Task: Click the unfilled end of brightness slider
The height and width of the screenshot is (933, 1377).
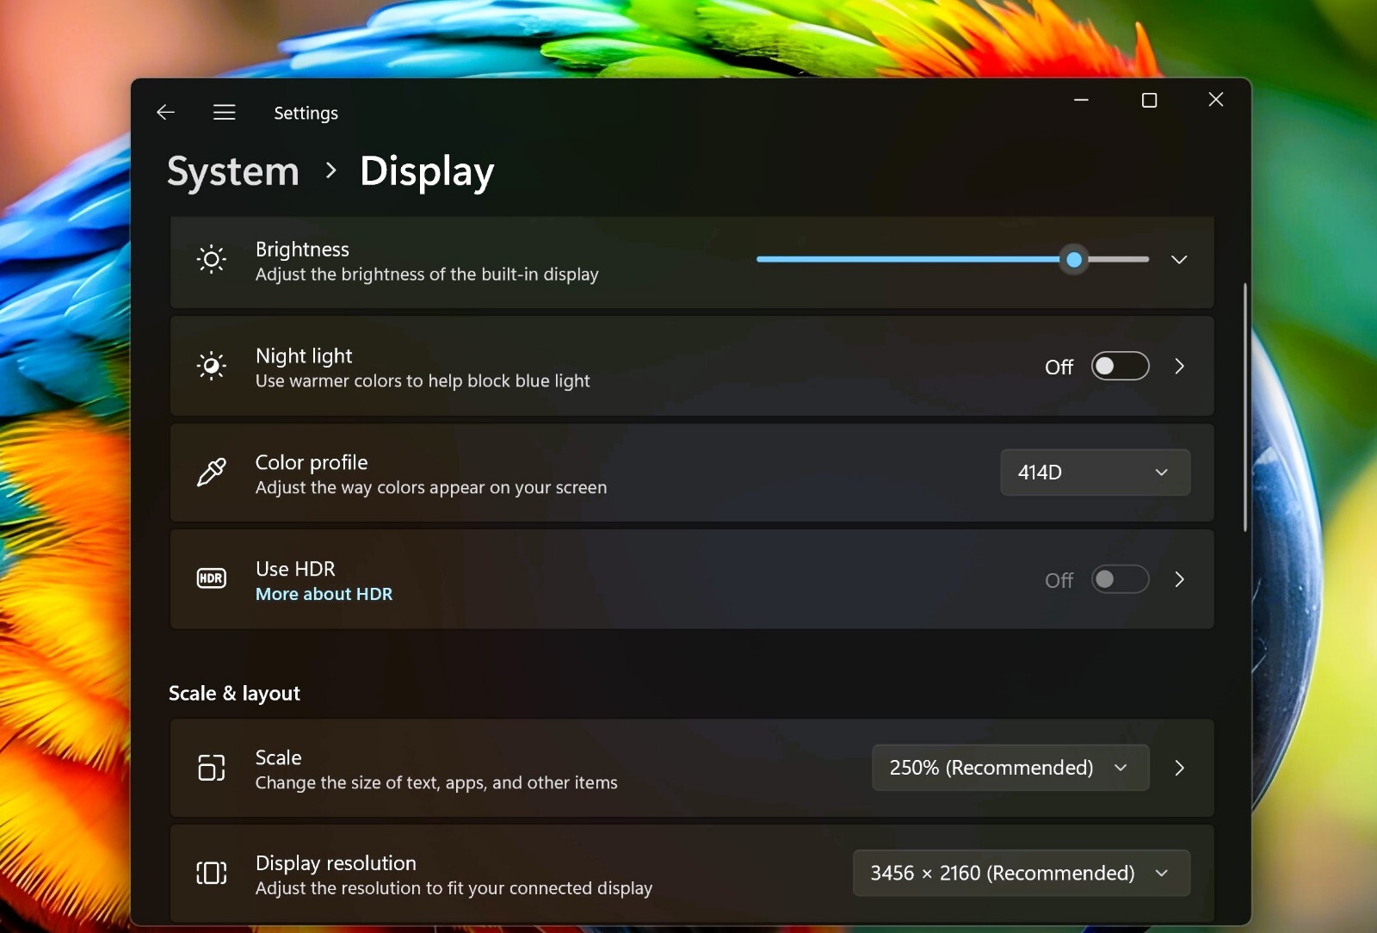Action: point(1118,259)
